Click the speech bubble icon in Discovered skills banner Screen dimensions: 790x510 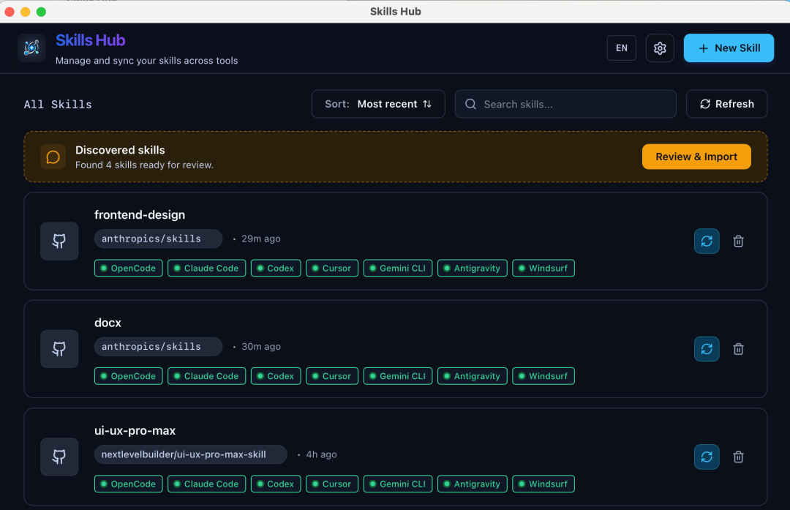click(53, 157)
